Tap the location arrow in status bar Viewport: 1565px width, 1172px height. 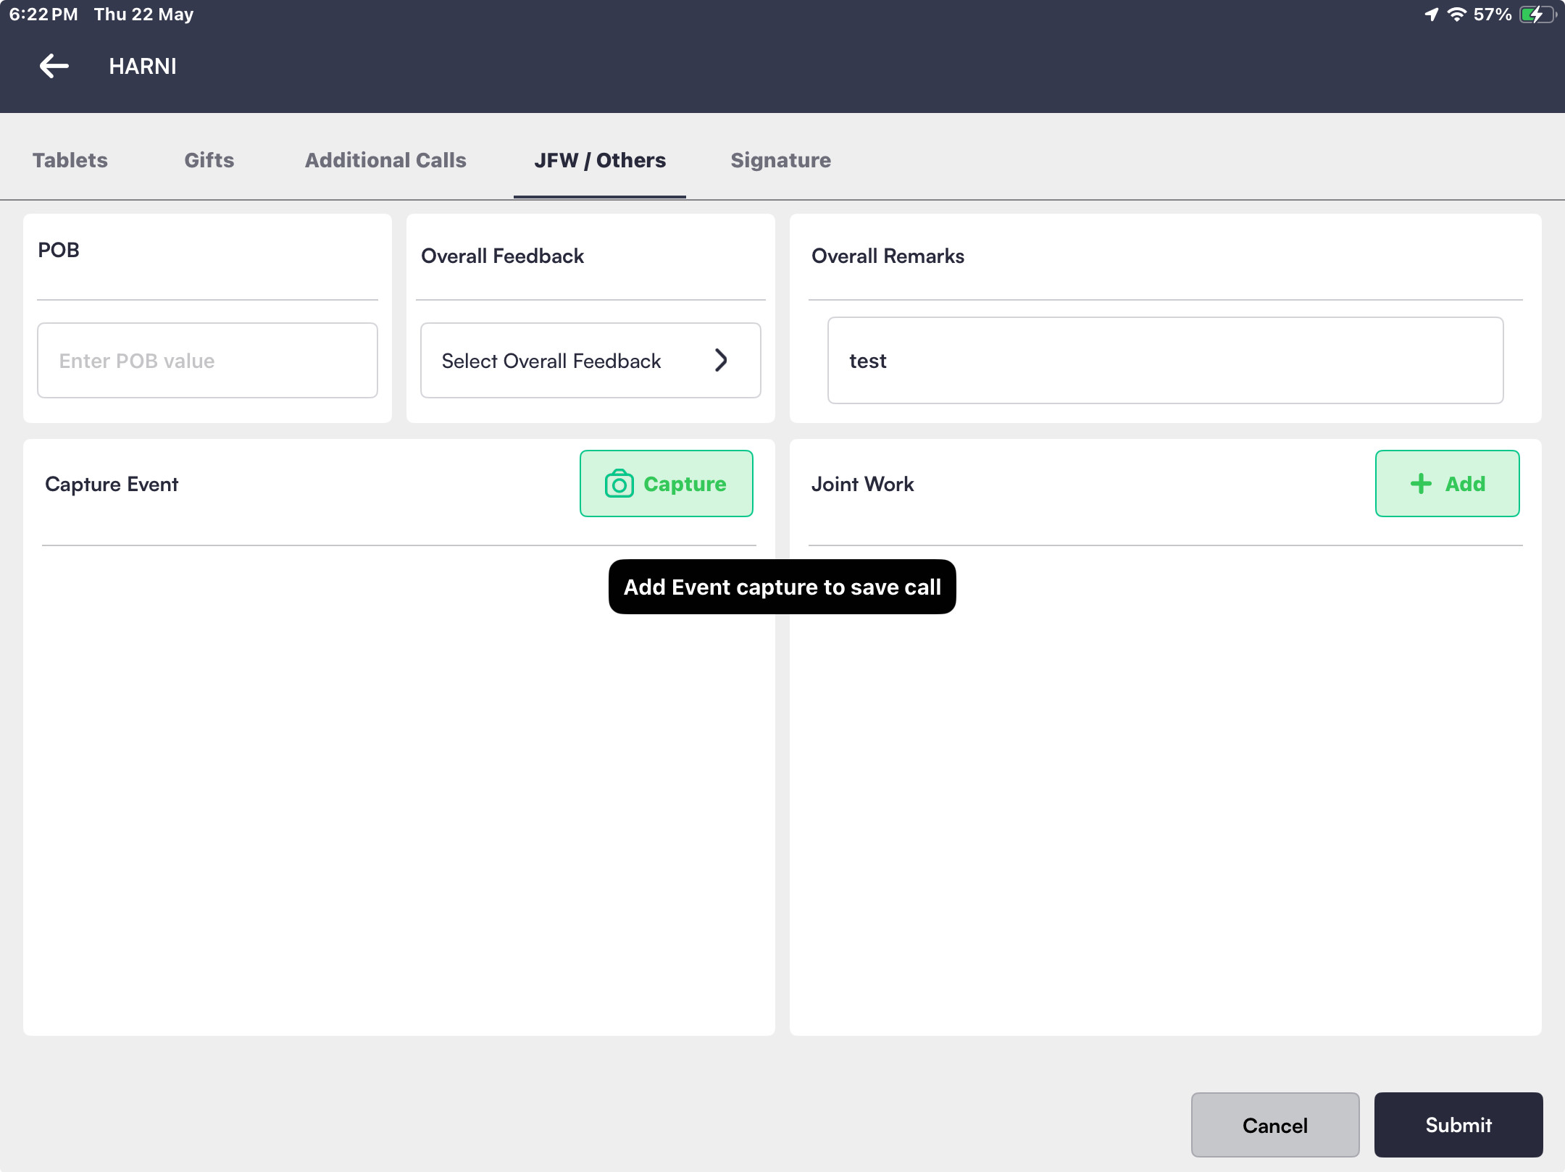tap(1431, 14)
